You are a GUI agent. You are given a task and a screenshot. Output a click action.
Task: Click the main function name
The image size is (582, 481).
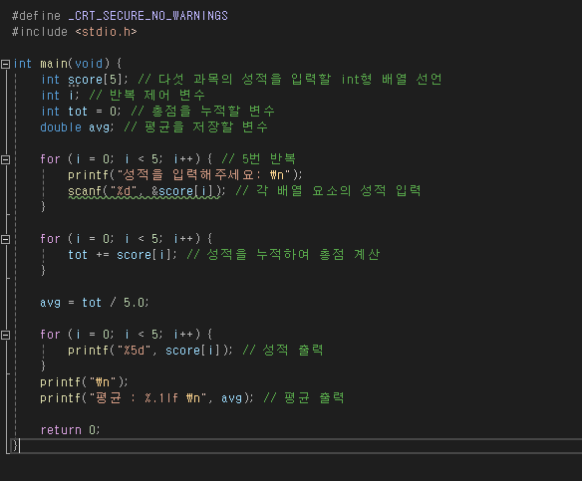coord(54,64)
